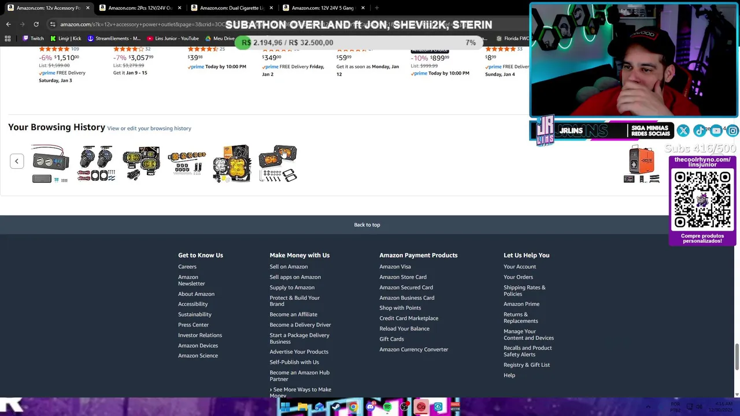Viewport: 740px width, 416px height.
Task: Open the amber marker lights strip thumbnail
Action: point(187,164)
